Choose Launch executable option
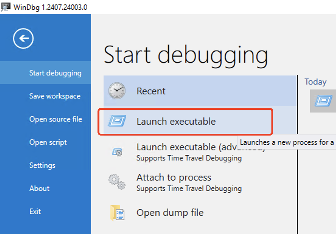The image size is (336, 234). pos(200,121)
